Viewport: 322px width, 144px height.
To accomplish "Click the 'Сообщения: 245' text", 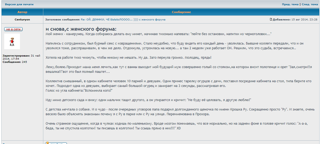I will pos(15,62).
